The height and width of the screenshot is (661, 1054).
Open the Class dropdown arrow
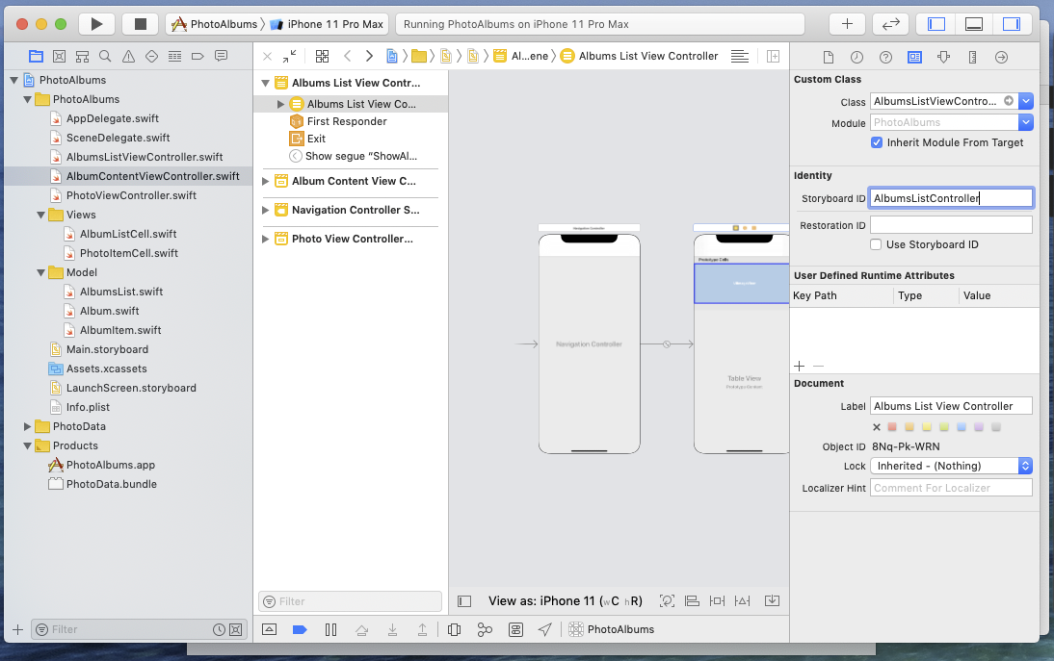click(x=1026, y=101)
